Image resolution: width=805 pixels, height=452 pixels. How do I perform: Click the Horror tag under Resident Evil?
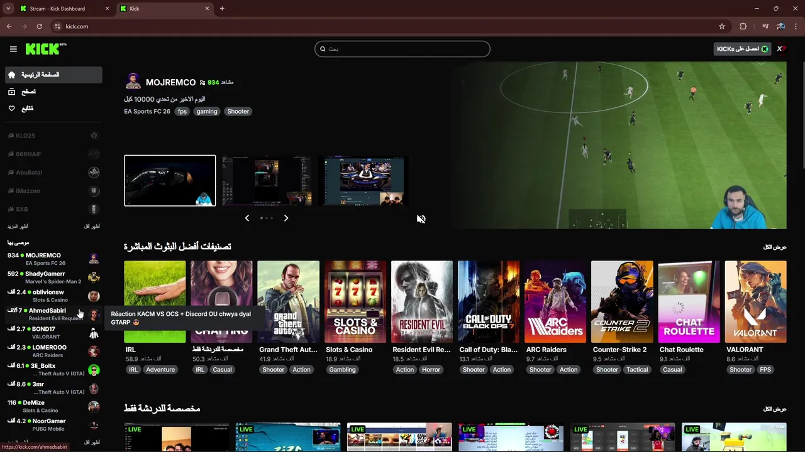click(431, 370)
